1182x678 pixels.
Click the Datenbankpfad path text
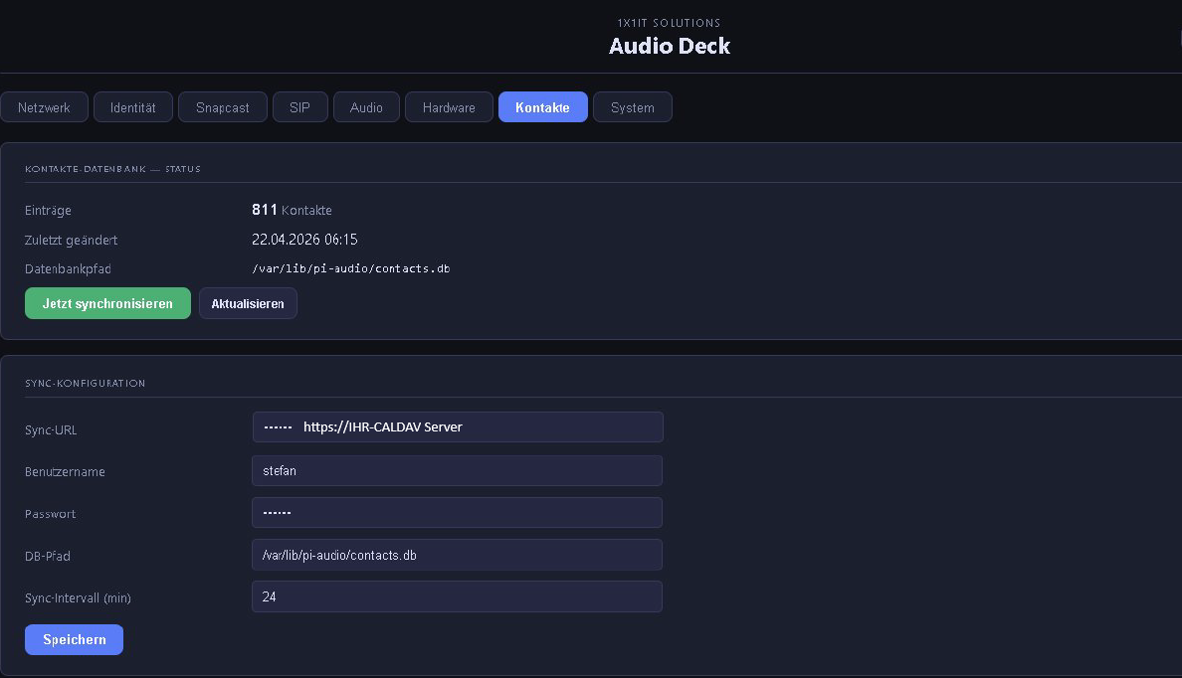point(351,268)
